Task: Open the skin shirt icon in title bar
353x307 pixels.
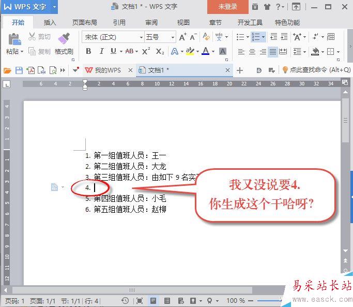Action: point(267,7)
